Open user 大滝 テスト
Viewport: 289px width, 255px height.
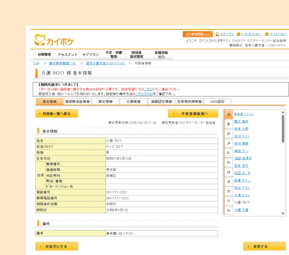click(x=242, y=195)
